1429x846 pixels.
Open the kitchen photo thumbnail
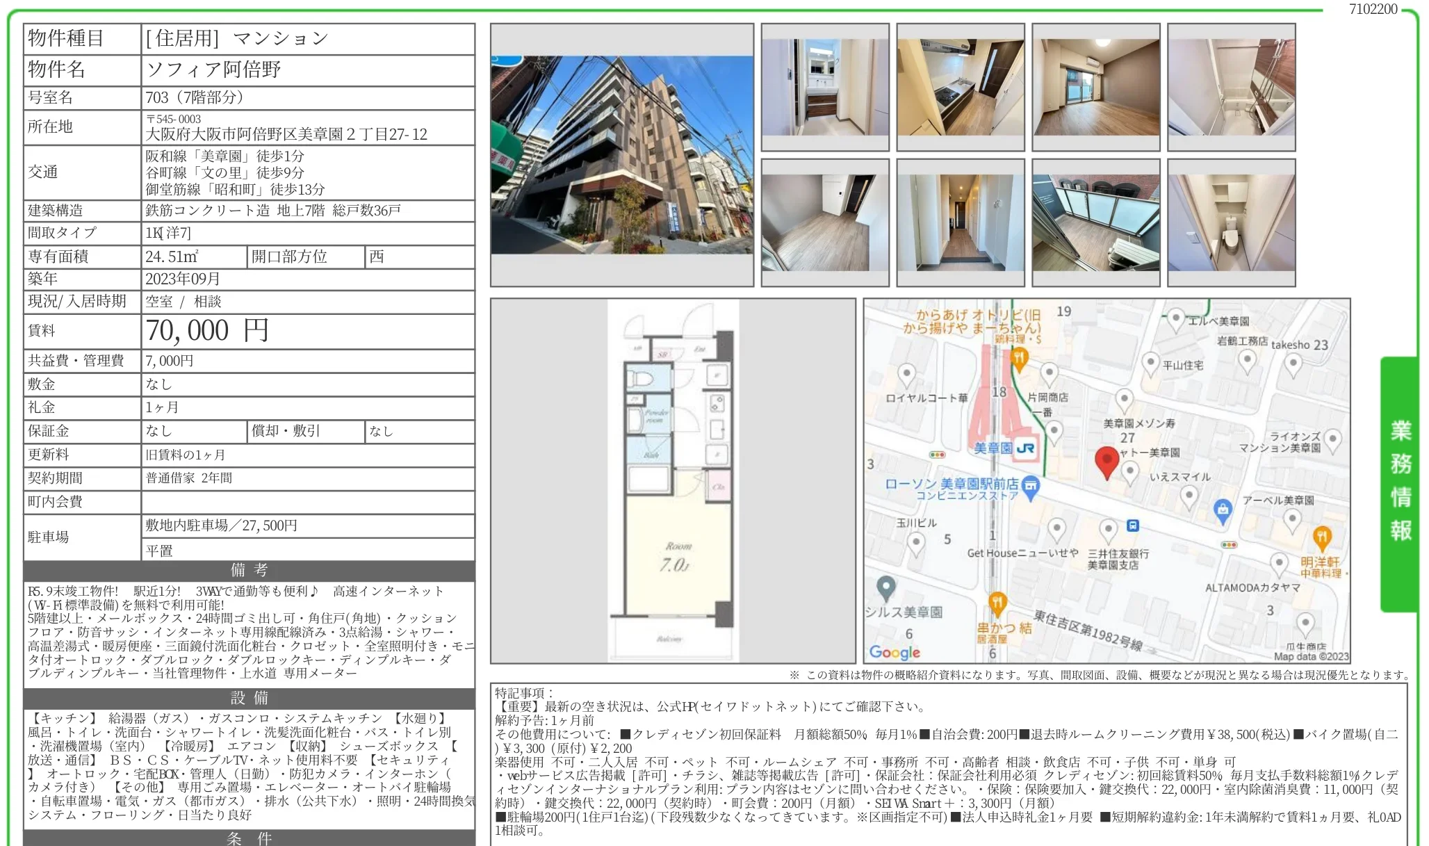coord(961,87)
